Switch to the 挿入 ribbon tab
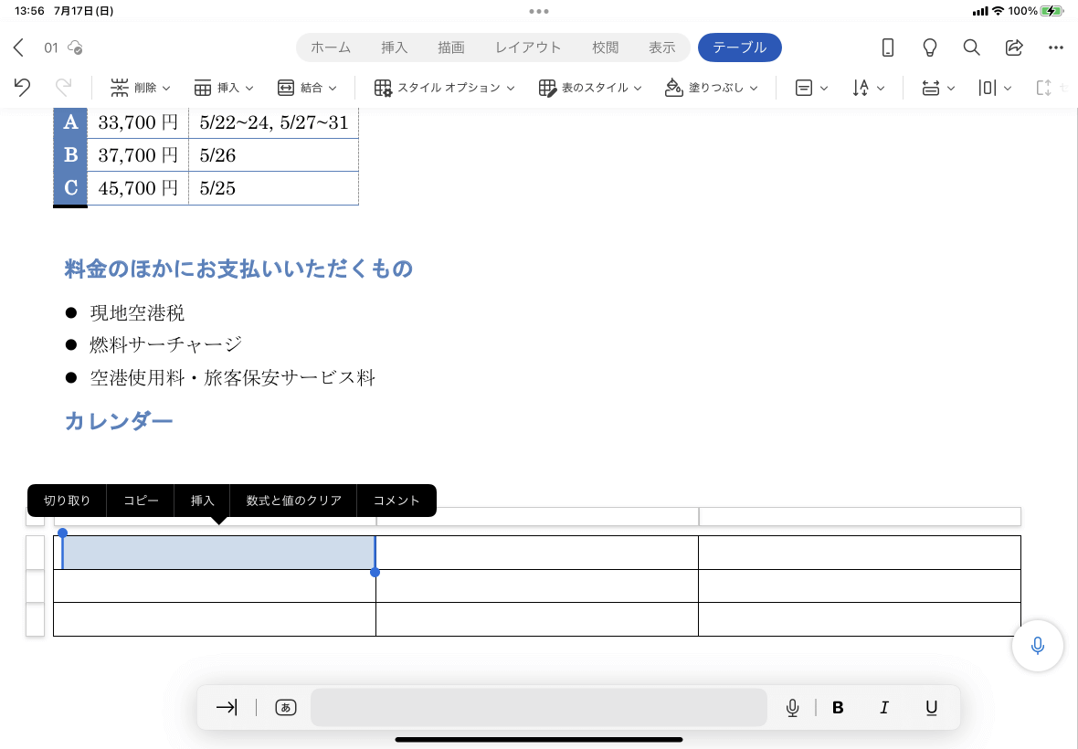Viewport: 1078px width, 749px height. 394,47
